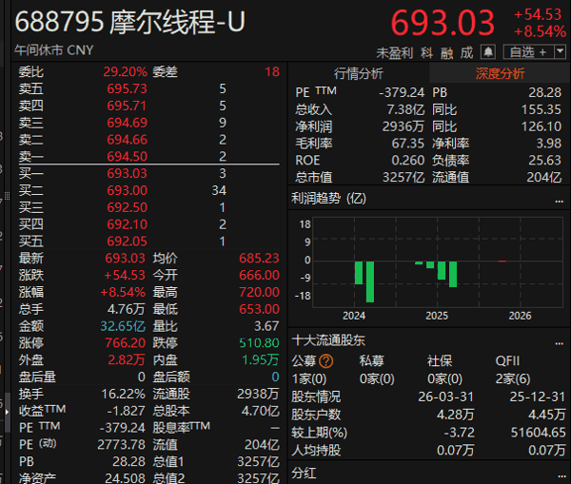571x484 pixels.
Task: Open more options for 利润趋势 panel
Action: click(560, 199)
